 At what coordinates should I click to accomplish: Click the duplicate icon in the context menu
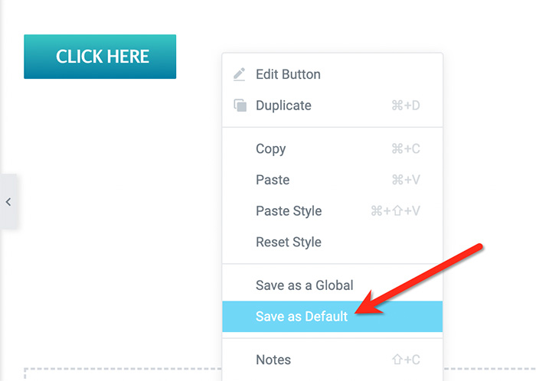click(x=240, y=105)
